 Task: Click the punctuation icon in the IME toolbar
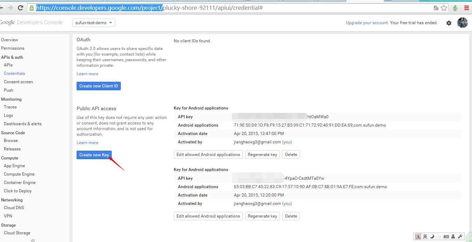439,237
